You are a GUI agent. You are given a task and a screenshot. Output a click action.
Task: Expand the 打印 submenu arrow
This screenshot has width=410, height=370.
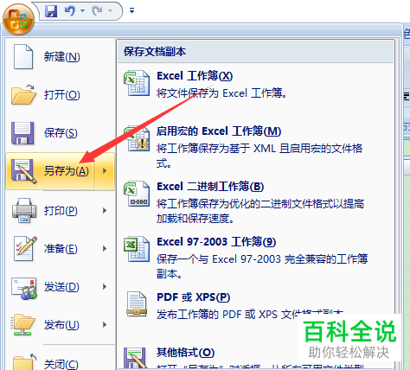tap(105, 211)
